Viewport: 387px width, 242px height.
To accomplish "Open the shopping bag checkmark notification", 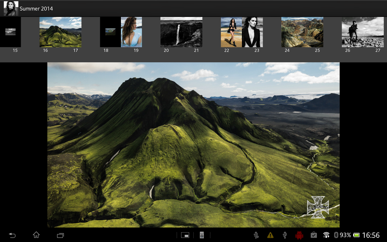I will point(314,235).
